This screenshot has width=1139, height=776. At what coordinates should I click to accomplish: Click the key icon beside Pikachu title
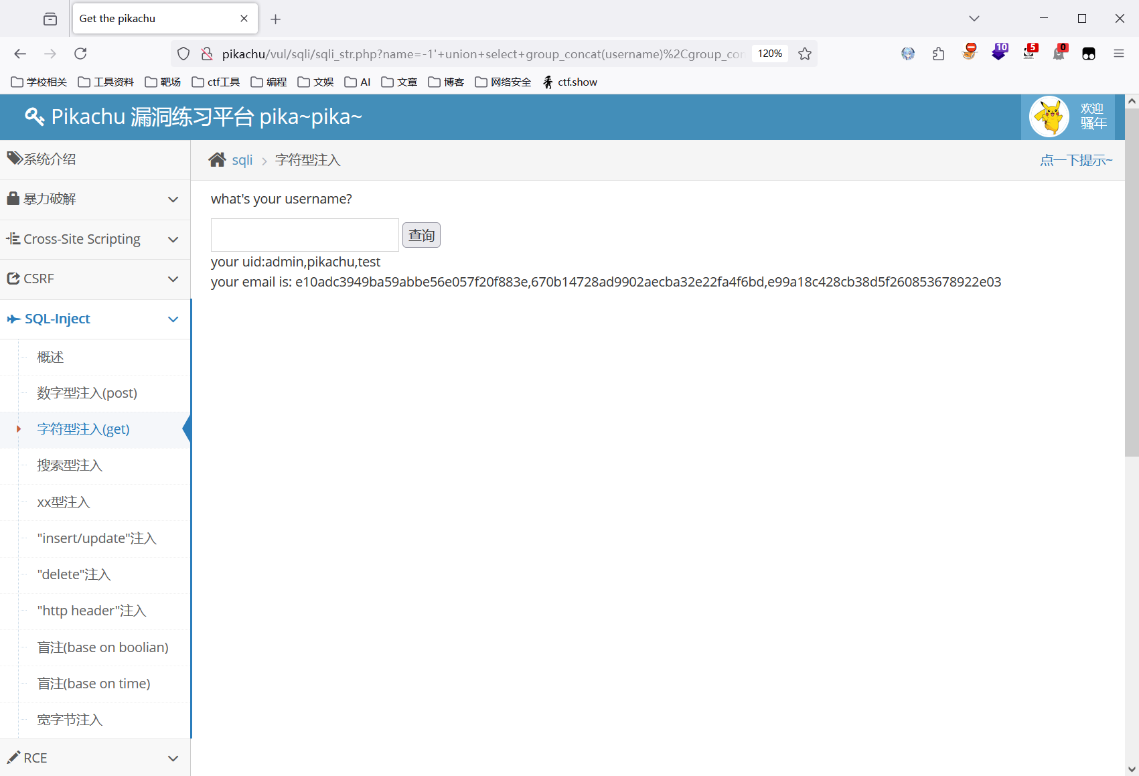tap(35, 117)
